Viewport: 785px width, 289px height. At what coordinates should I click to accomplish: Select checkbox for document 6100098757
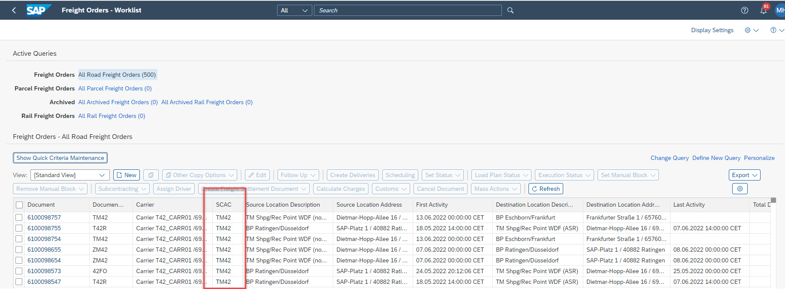(x=19, y=217)
